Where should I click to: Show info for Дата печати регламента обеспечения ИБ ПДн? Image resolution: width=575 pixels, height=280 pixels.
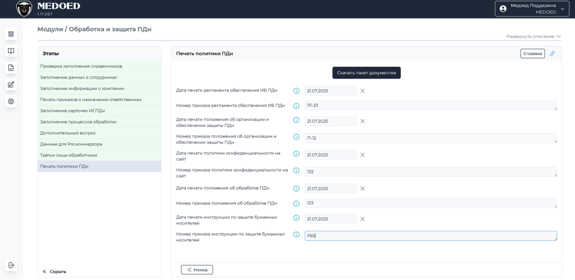click(x=296, y=91)
